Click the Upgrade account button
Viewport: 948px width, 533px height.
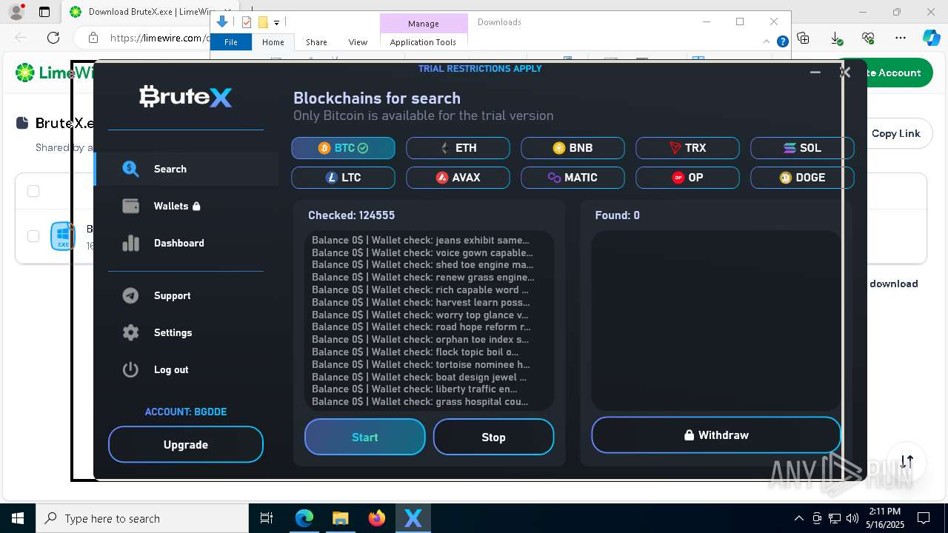click(186, 444)
